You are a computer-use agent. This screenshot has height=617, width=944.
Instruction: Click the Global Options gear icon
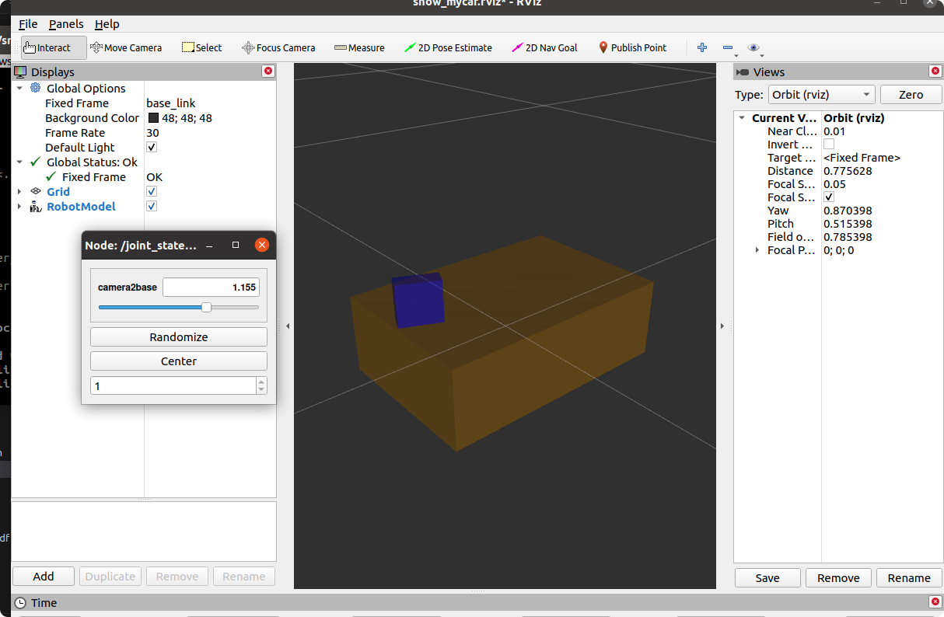tap(35, 88)
